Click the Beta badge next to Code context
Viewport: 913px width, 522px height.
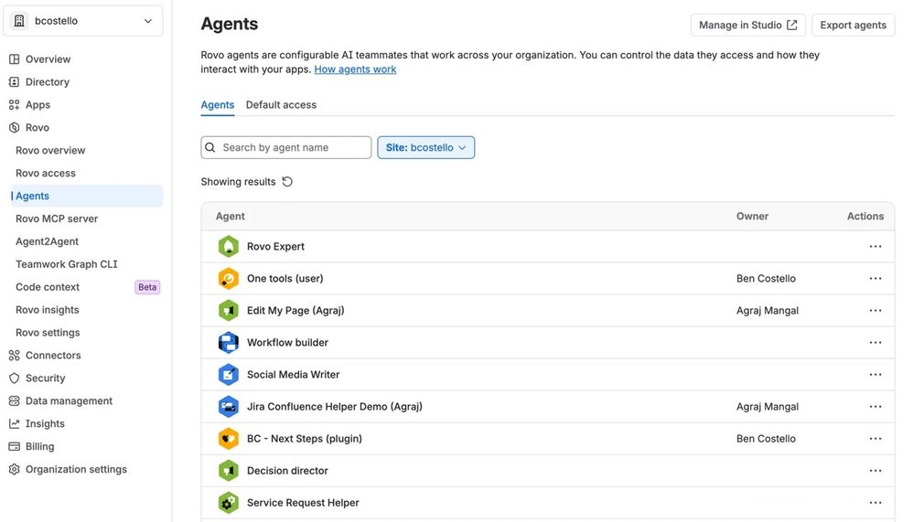(x=147, y=287)
